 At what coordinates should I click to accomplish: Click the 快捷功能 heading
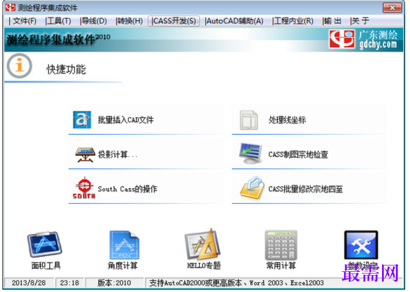pyautogui.click(x=66, y=69)
